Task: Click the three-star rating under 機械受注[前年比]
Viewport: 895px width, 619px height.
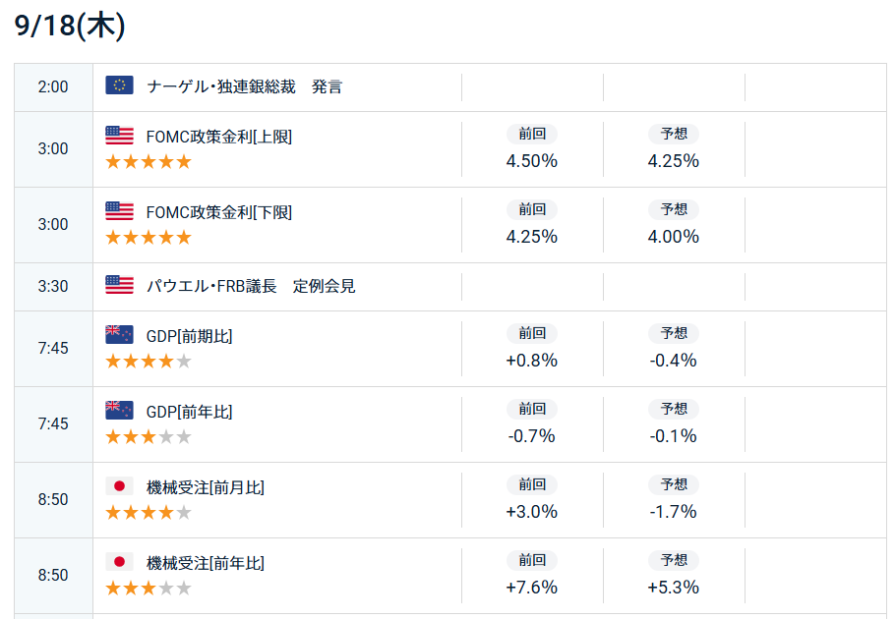Action: 149,589
